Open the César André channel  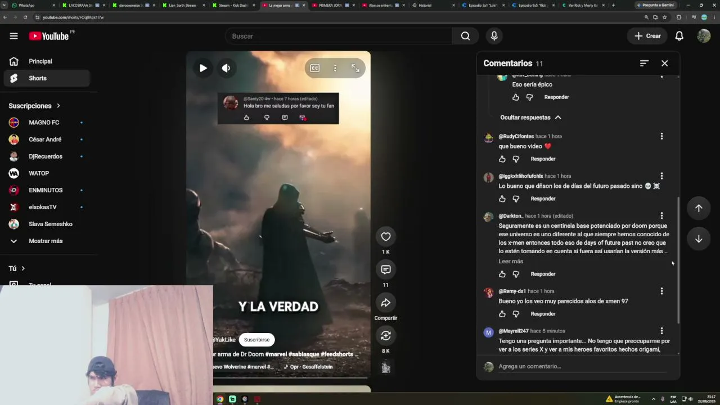47,139
